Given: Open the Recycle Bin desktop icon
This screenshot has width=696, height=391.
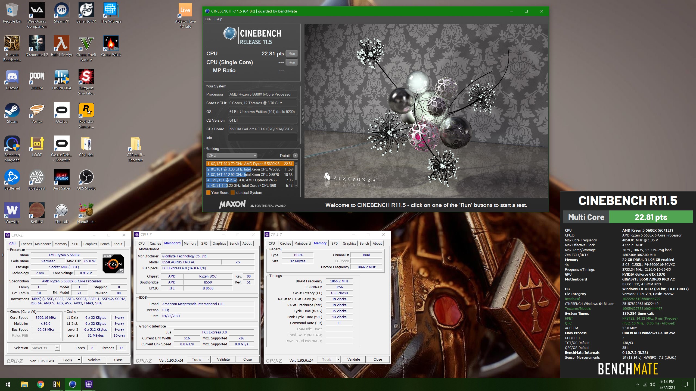Looking at the screenshot, I should [x=12, y=13].
